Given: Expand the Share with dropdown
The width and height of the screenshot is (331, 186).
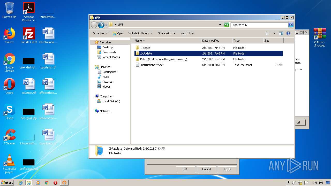Looking at the screenshot, I should (x=167, y=33).
